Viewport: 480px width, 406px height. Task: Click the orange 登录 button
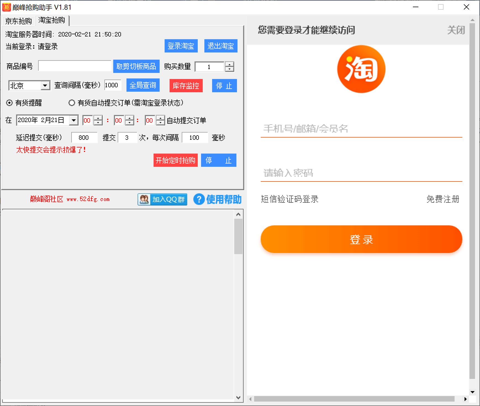pos(361,239)
